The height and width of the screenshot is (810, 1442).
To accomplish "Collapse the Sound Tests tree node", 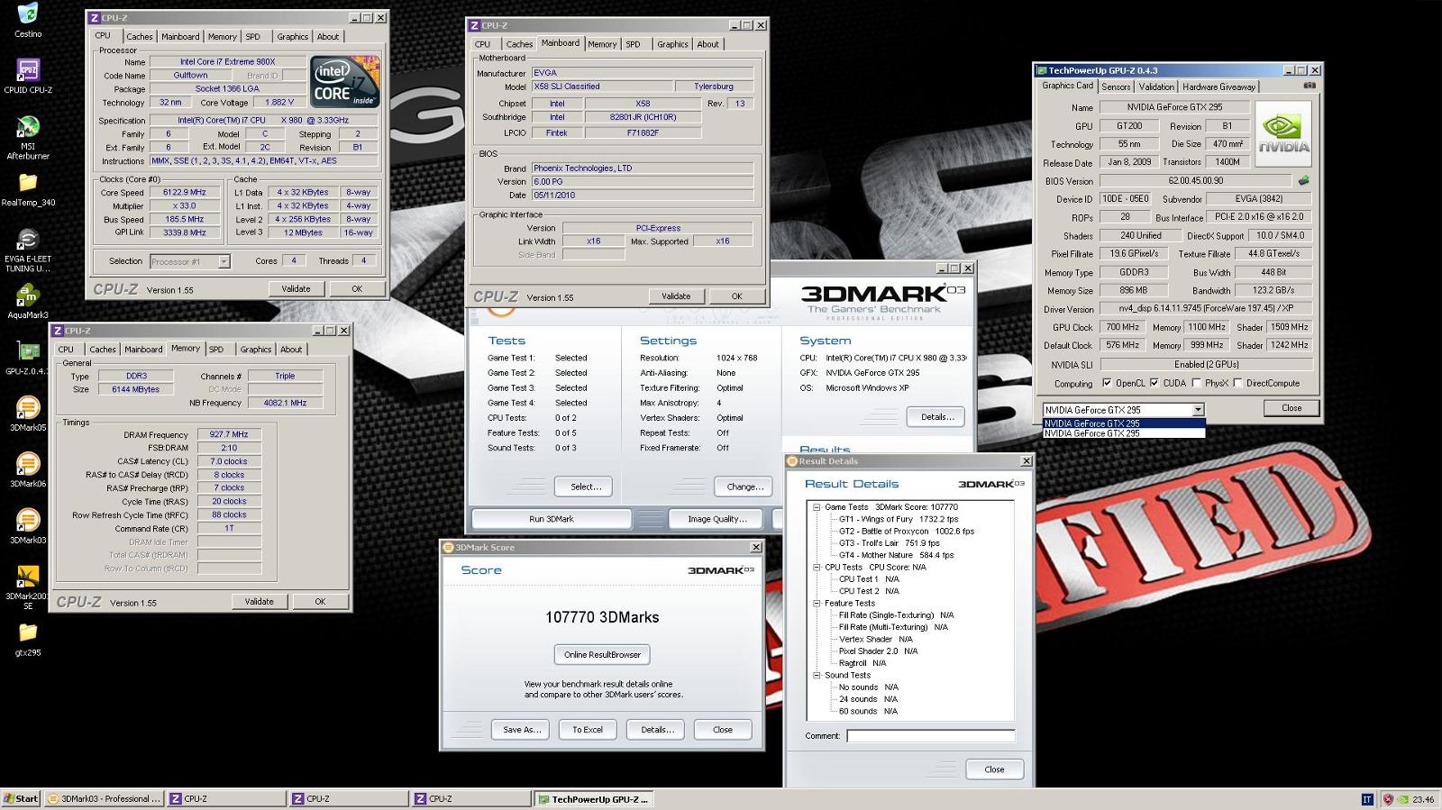I will tap(817, 675).
